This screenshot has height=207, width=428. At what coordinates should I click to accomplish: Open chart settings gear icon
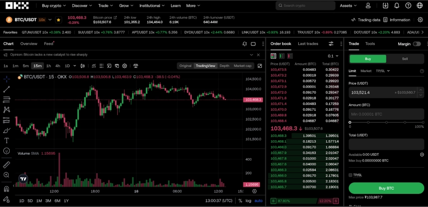click(124, 66)
